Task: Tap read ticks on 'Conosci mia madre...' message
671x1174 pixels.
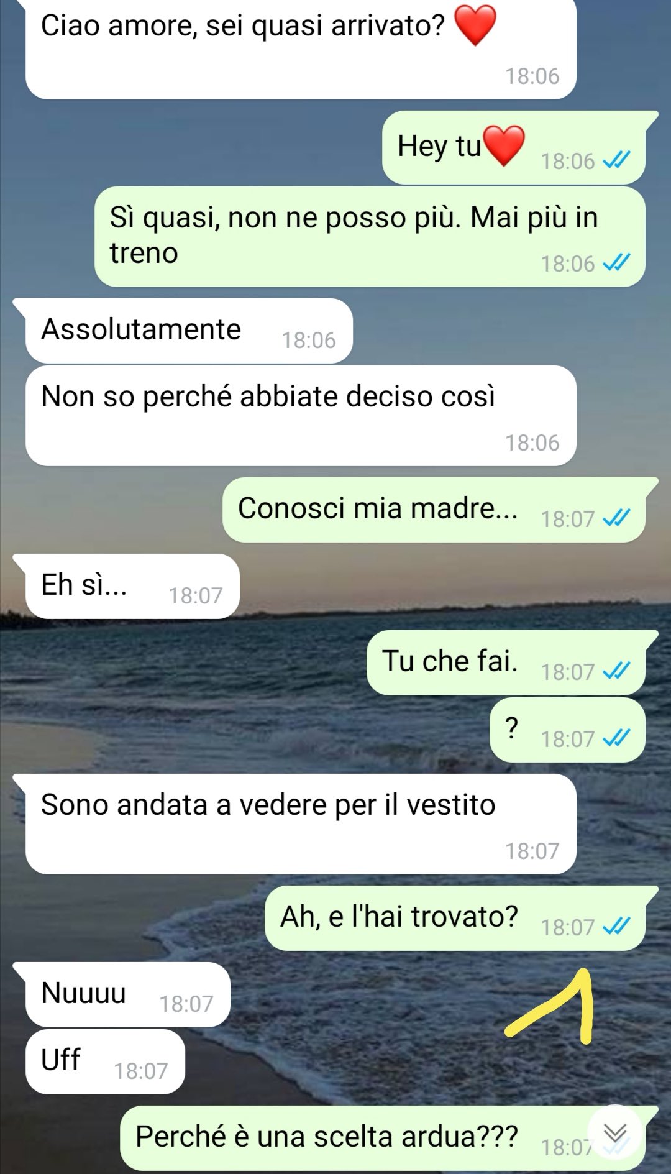Action: [616, 518]
